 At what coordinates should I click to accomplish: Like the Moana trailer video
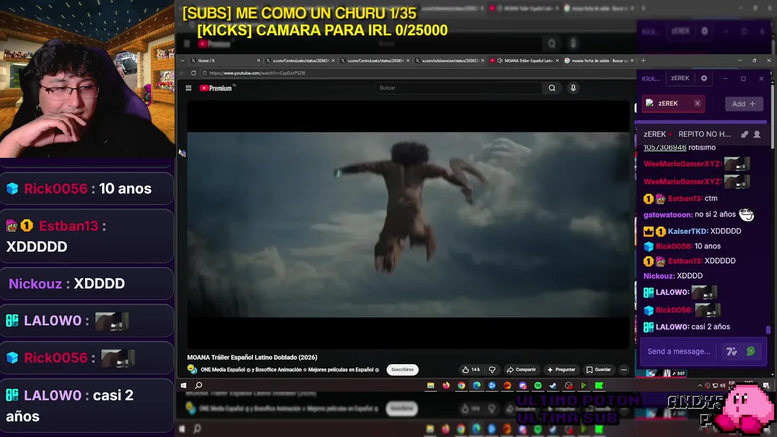pyautogui.click(x=471, y=370)
